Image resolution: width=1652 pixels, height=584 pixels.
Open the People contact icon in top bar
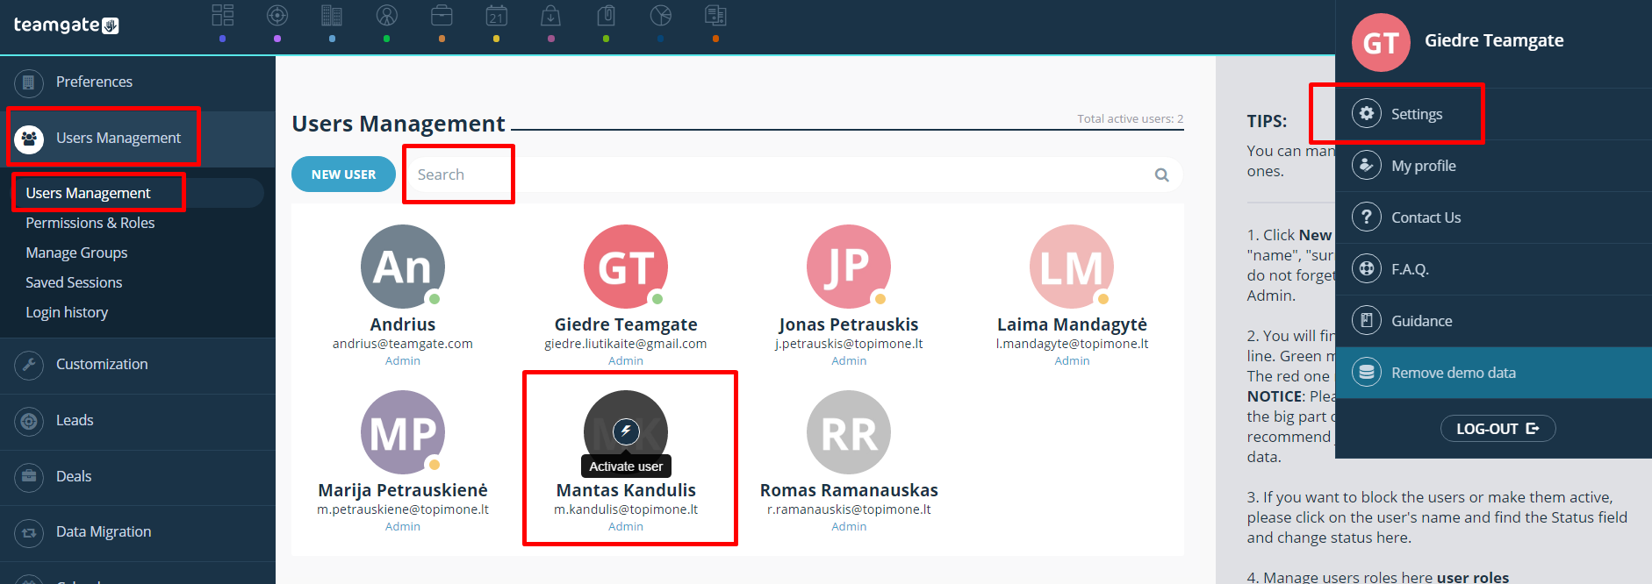(x=387, y=15)
